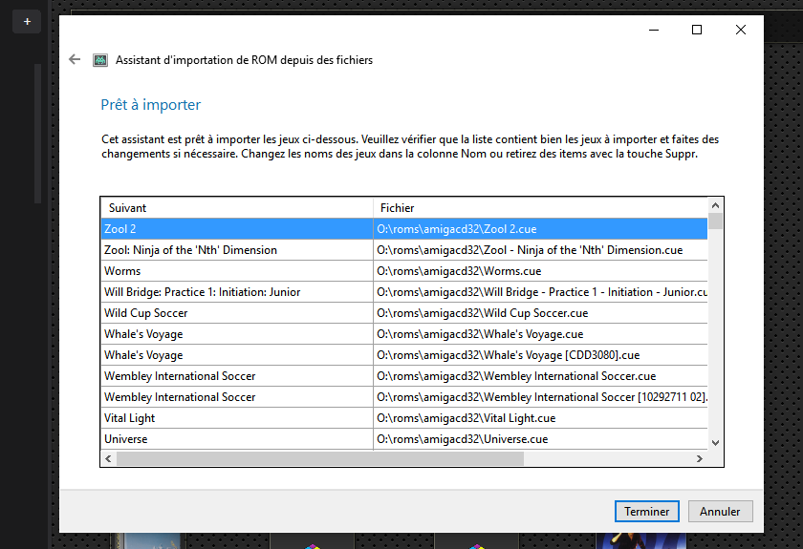Image resolution: width=803 pixels, height=549 pixels.
Task: Select the Wild Cup Soccer name
Action: coord(237,312)
